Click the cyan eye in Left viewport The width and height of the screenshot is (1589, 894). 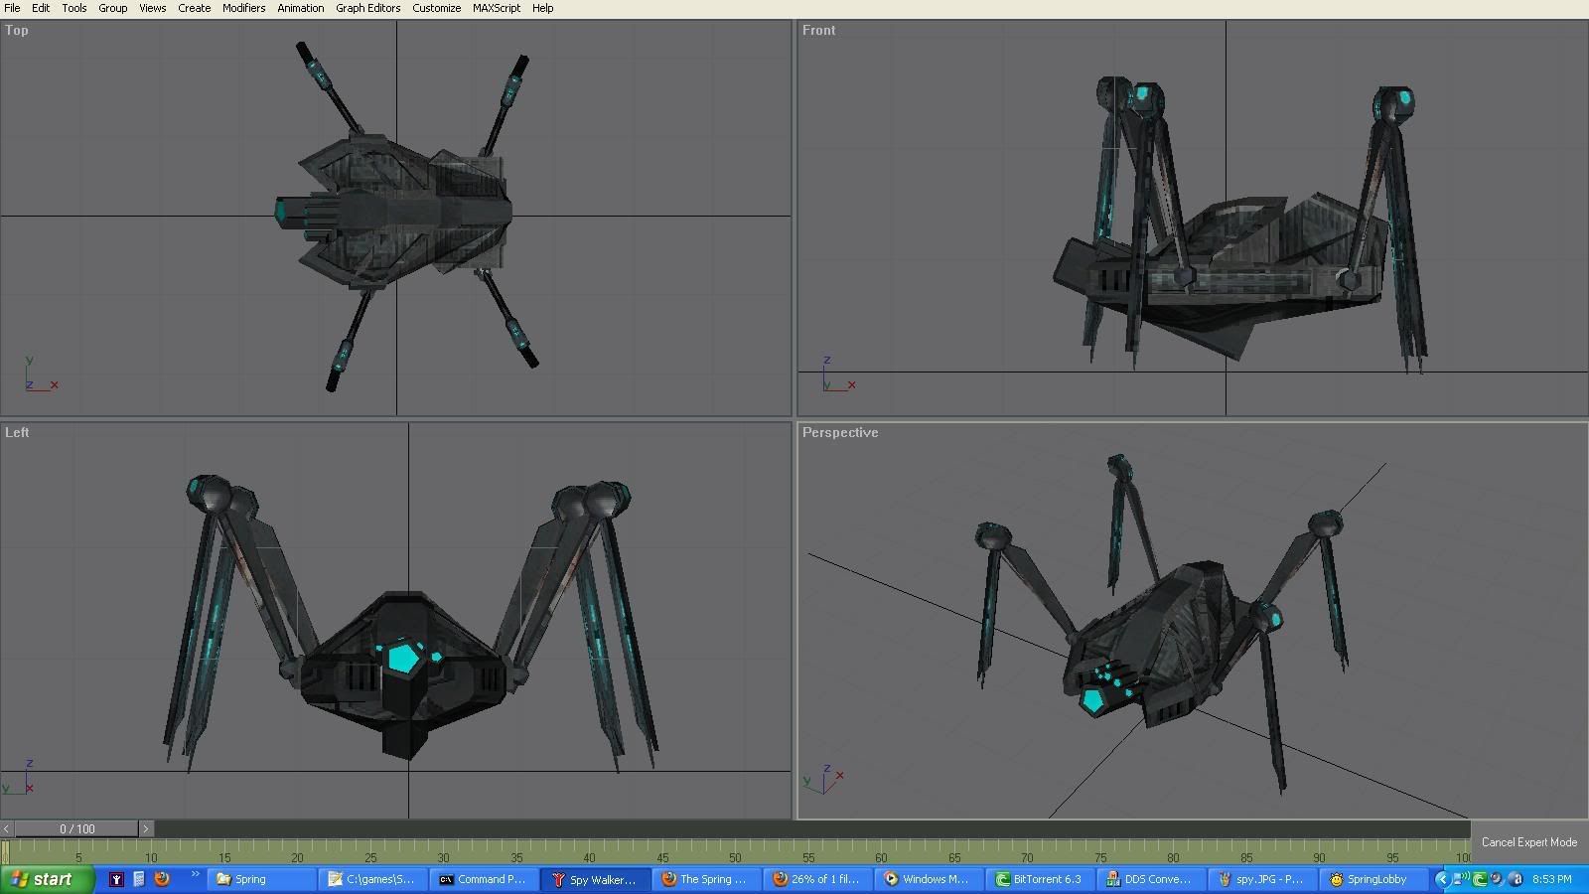pyautogui.click(x=404, y=658)
